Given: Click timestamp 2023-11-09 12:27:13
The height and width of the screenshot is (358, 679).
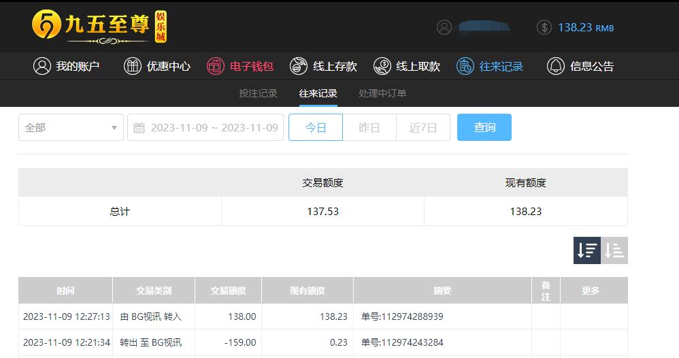Looking at the screenshot, I should coord(66,317).
